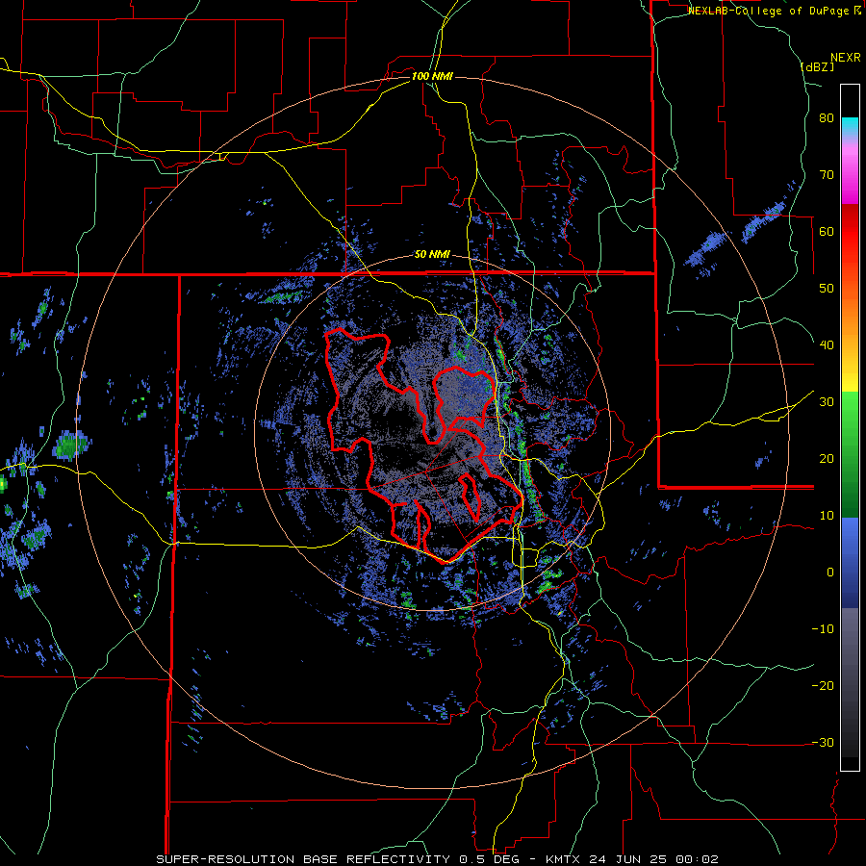Image resolution: width=866 pixels, height=866 pixels.
Task: Click the 80 dBZ scale value
Action: (827, 118)
